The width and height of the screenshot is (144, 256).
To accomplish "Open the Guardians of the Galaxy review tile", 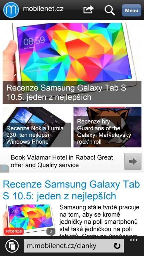I will pos(108,127).
